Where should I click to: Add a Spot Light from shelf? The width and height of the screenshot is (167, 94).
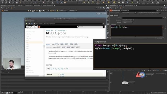coord(88,3)
